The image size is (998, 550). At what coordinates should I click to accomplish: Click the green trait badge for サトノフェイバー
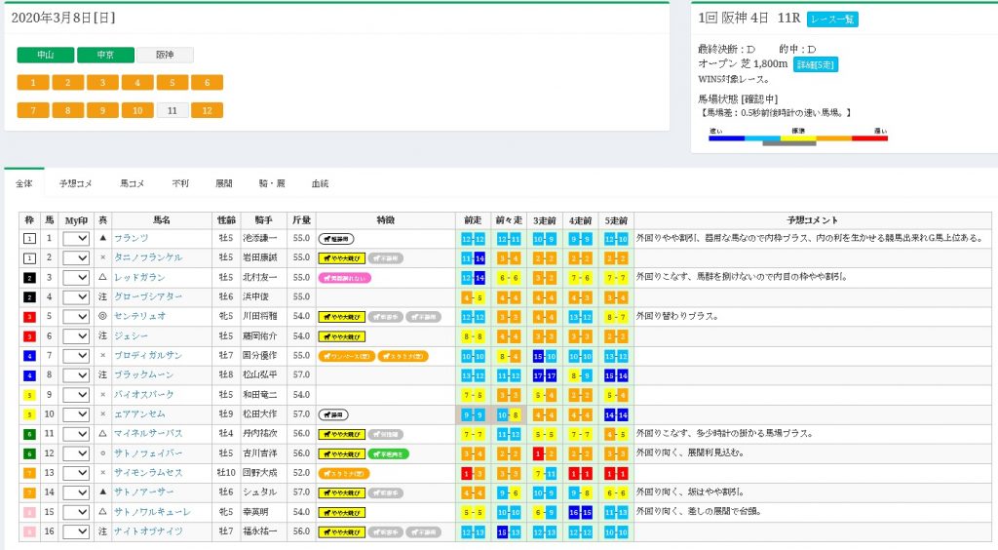(x=391, y=452)
